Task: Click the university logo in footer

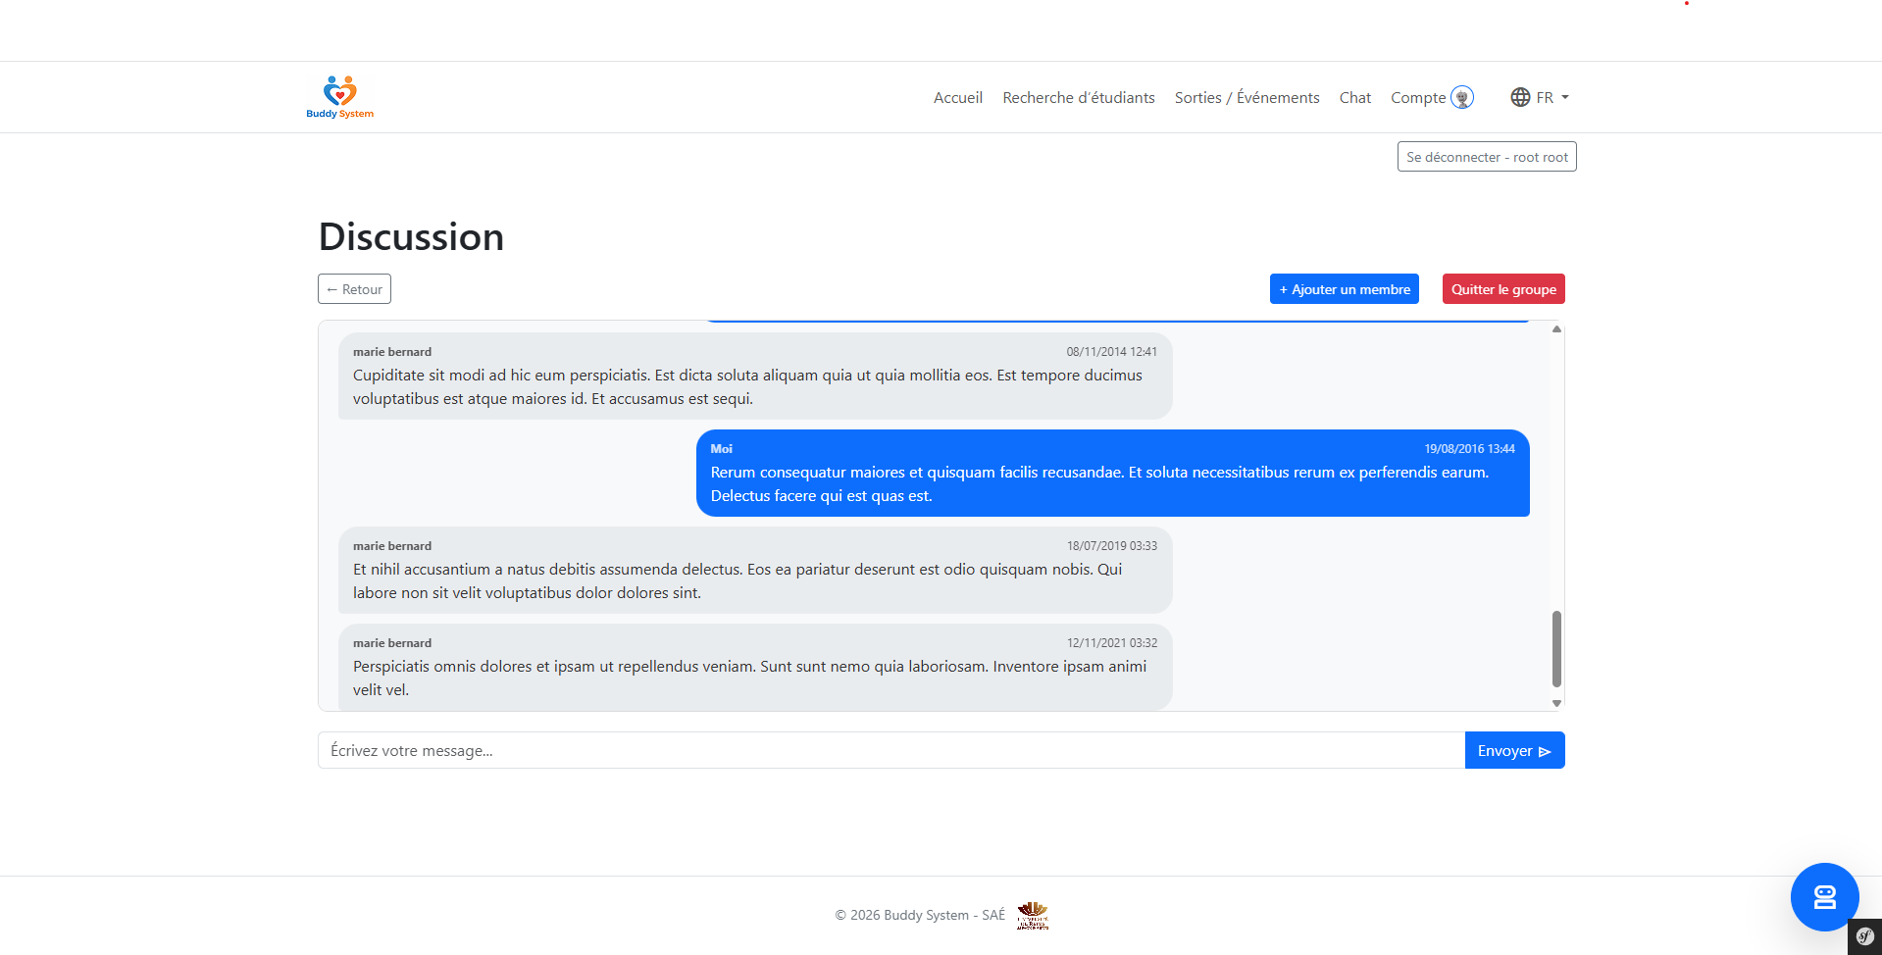Action: pyautogui.click(x=1032, y=915)
